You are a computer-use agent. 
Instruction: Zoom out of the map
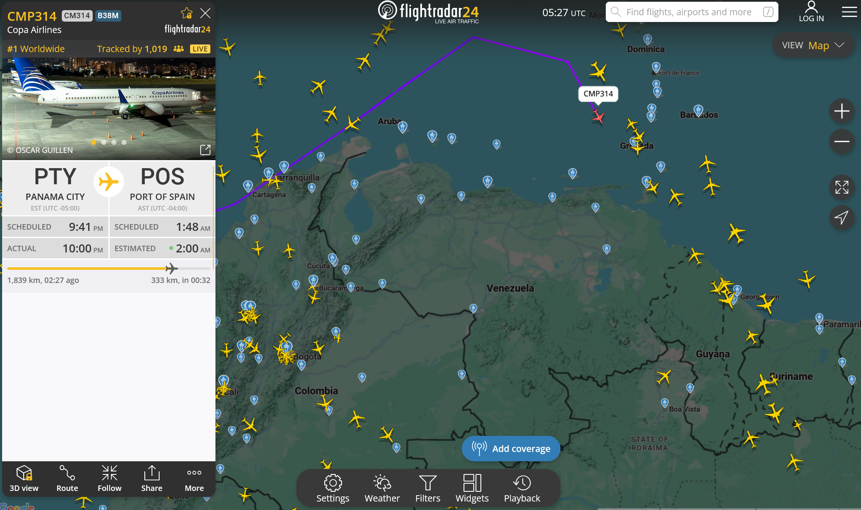click(x=842, y=141)
